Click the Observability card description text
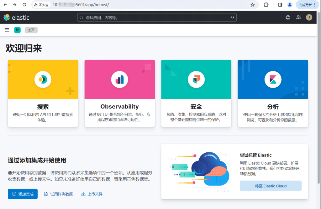This screenshot has height=209, width=321. coord(119,117)
